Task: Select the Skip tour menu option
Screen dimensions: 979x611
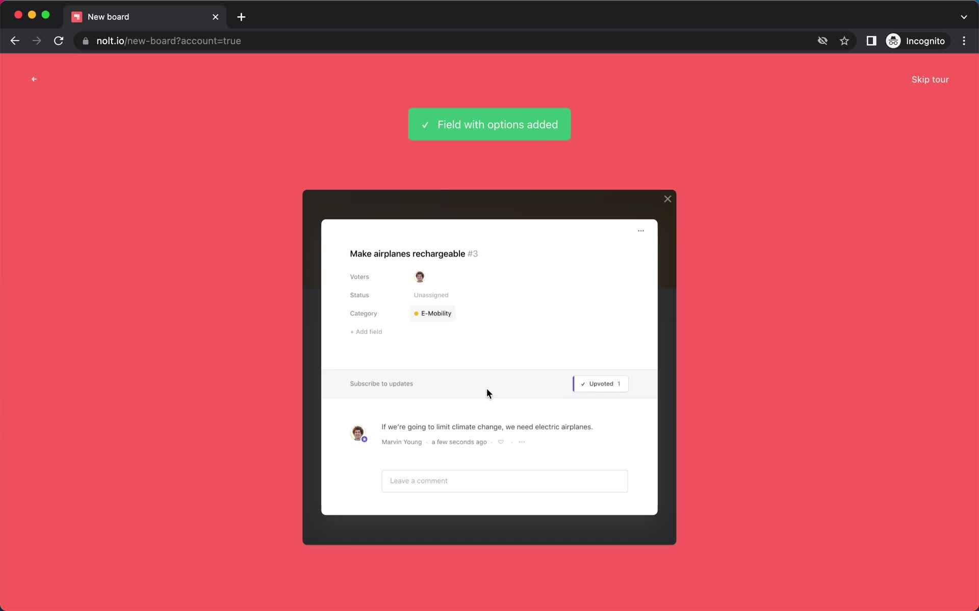Action: [x=930, y=79]
